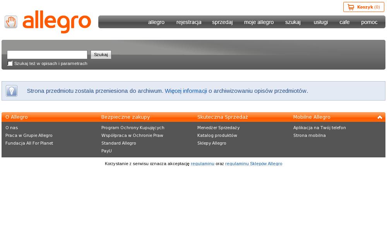Open the 'regulaminu' terms link
Screen dimensions: 387x232
(203, 164)
